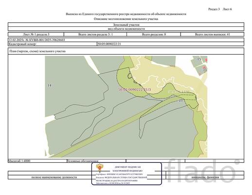252x195 pixels.
Task: Click parcel label '21' on the map
Action: 180,100
